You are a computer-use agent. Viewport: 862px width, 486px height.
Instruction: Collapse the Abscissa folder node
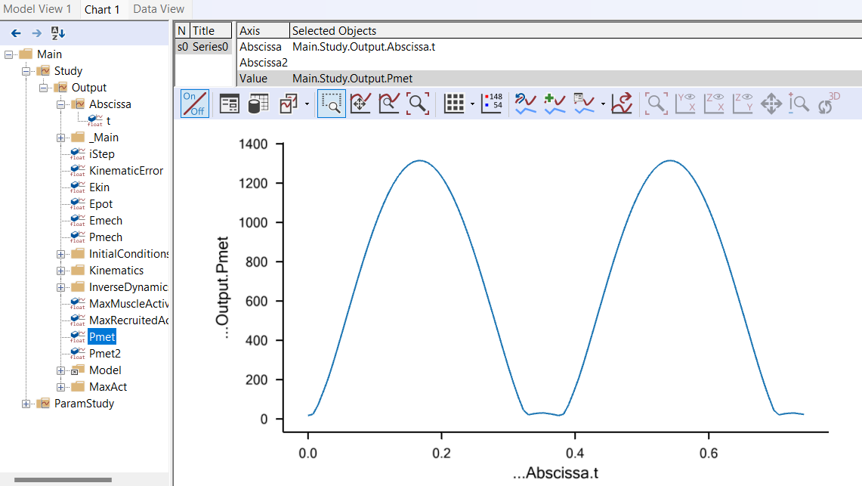click(x=61, y=104)
